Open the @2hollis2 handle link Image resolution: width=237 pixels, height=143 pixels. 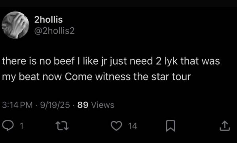(x=55, y=31)
